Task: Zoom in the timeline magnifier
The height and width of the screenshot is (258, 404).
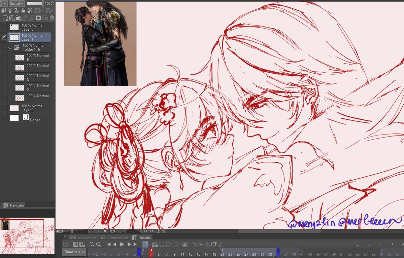Action: [x=99, y=245]
